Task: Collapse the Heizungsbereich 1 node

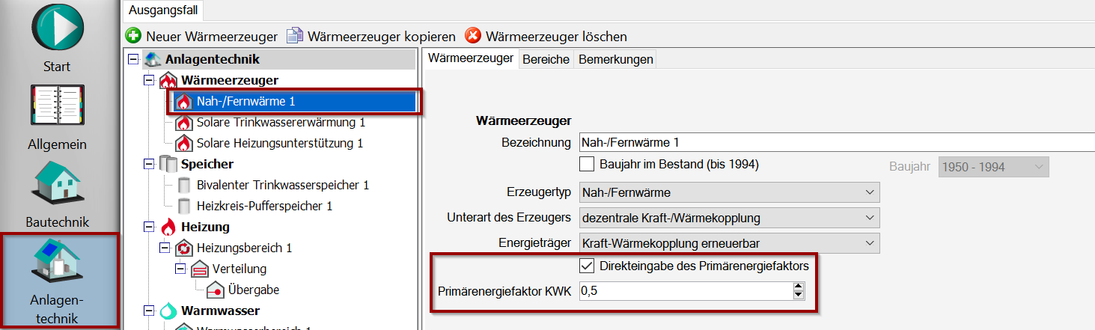Action: tap(165, 248)
